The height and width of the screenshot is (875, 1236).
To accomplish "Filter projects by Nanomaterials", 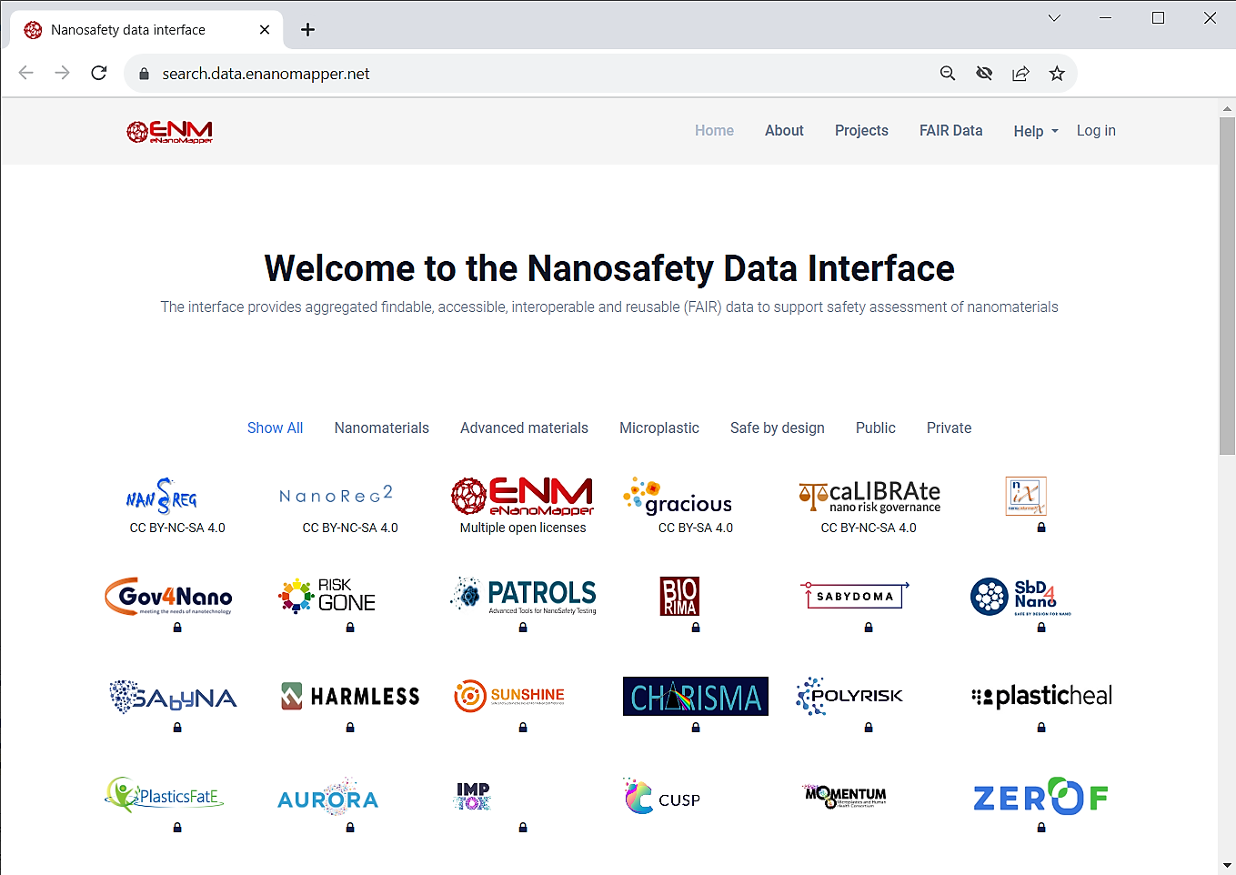I will tap(381, 428).
